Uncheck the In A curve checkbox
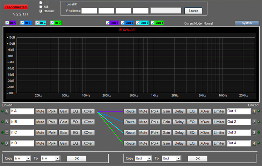The image size is (262, 168). (7, 23)
